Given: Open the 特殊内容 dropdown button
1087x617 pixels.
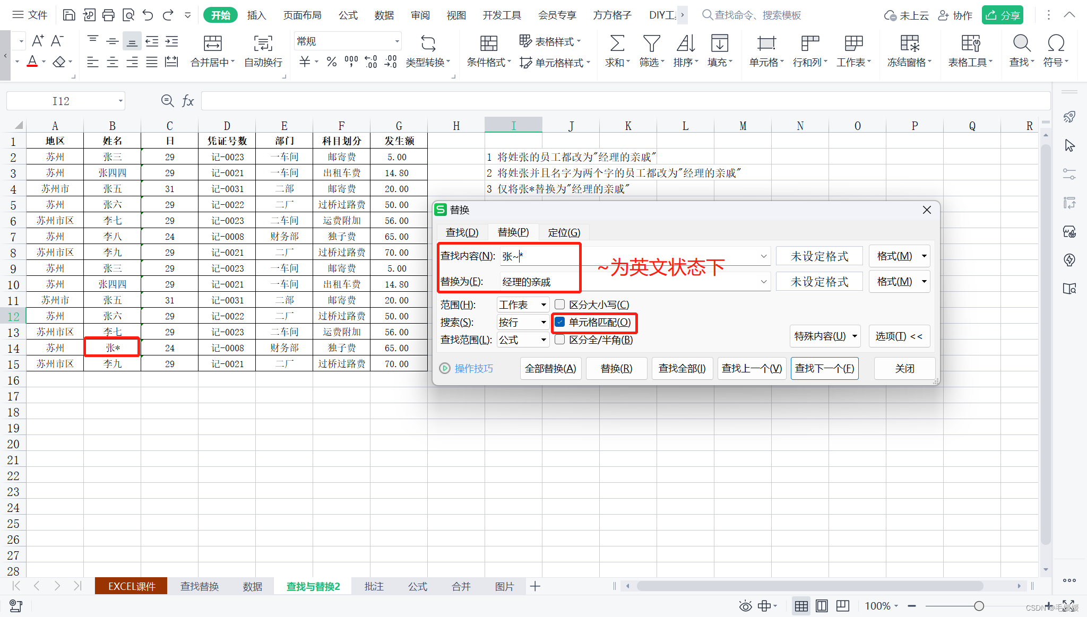Looking at the screenshot, I should (825, 336).
